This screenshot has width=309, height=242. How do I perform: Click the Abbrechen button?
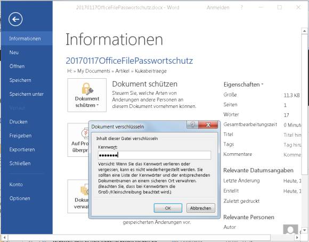[x=201, y=208]
